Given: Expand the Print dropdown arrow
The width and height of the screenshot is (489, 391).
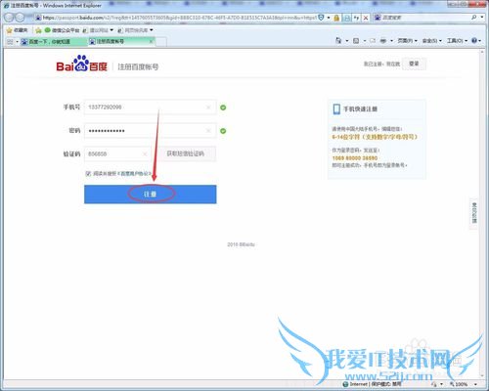Looking at the screenshot, I should (x=391, y=41).
